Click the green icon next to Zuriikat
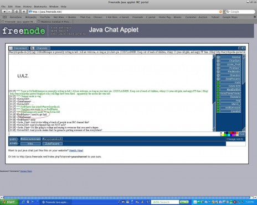The height and width of the screenshot is (205, 257). [218, 111]
